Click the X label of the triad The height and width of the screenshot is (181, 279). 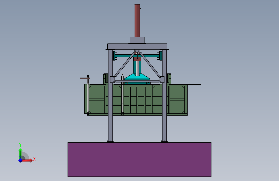click(34, 159)
